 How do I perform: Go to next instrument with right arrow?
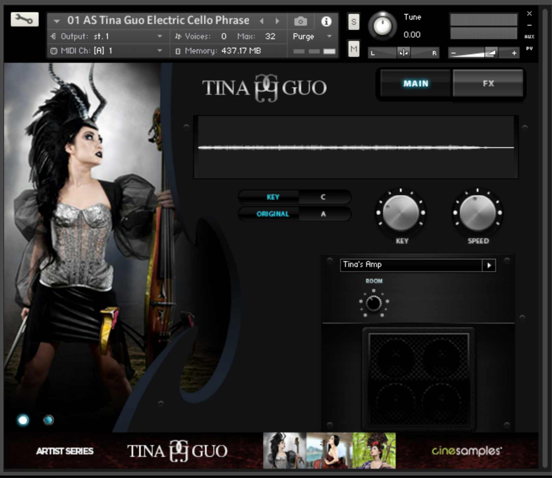click(x=278, y=21)
